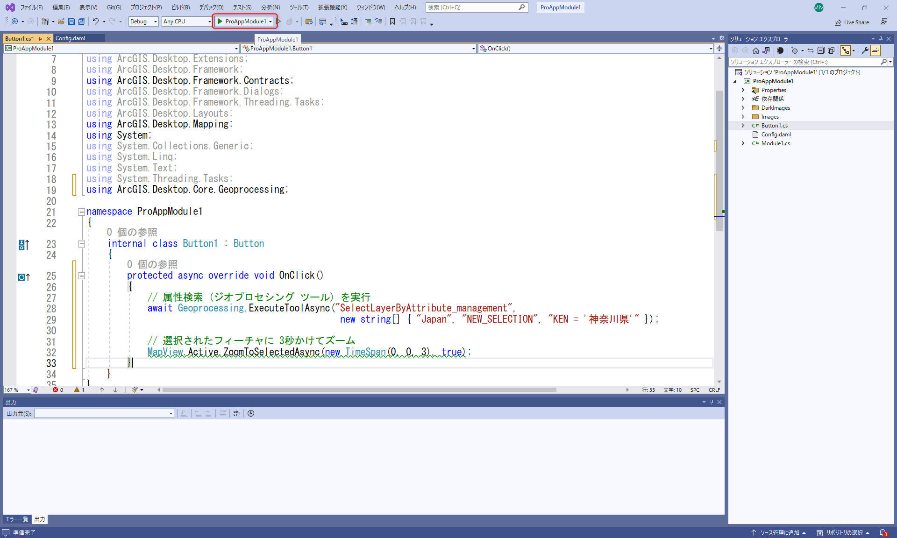
Task: Collapse all items in Solution Explorer
Action: [821, 50]
